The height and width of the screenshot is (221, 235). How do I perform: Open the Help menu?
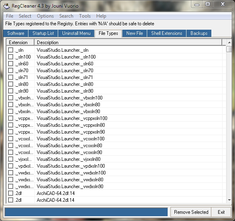click(x=101, y=16)
